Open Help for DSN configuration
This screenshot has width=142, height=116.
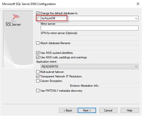coord(130,110)
